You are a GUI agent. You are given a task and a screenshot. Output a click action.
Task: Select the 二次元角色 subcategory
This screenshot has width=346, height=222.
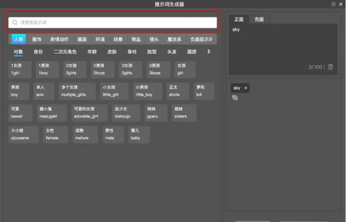[x=65, y=52]
